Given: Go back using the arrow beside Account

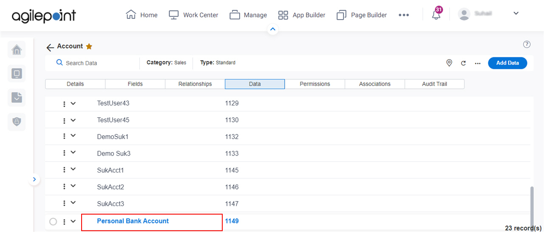Looking at the screenshot, I should click(50, 48).
